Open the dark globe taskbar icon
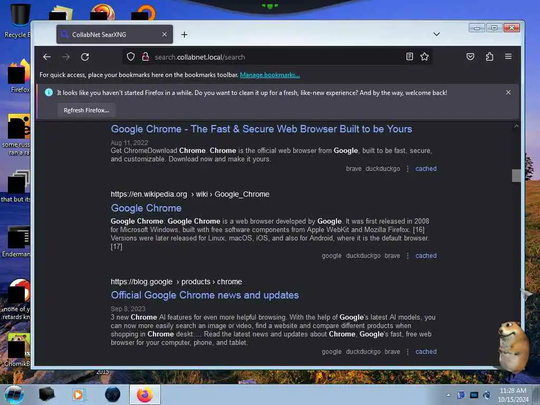 point(113,394)
